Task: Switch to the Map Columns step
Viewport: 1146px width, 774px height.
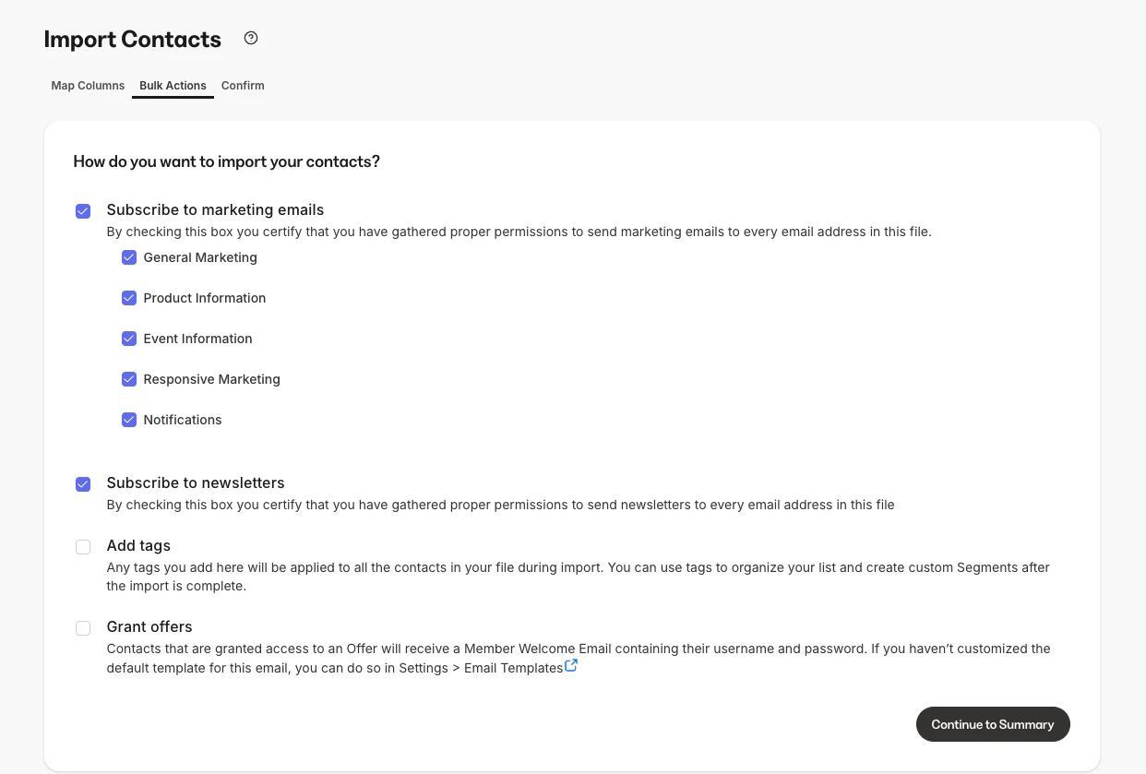Action: 88,85
